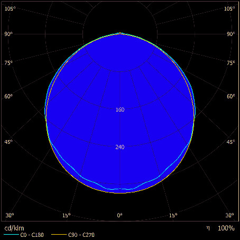The width and height of the screenshot is (240, 240).
Task: Click the peak of the curve at top center
Action: click(120, 33)
